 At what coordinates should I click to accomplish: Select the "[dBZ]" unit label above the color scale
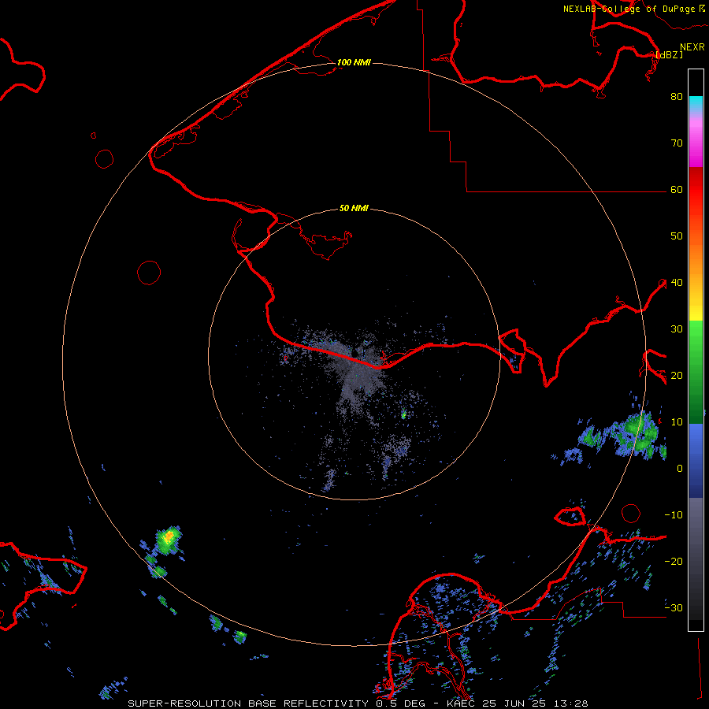pyautogui.click(x=669, y=54)
